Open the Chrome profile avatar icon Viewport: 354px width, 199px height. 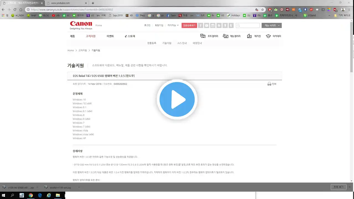tap(343, 9)
